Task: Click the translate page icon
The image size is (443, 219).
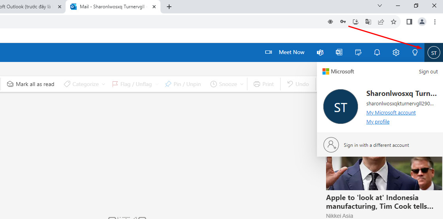Action: pyautogui.click(x=368, y=22)
